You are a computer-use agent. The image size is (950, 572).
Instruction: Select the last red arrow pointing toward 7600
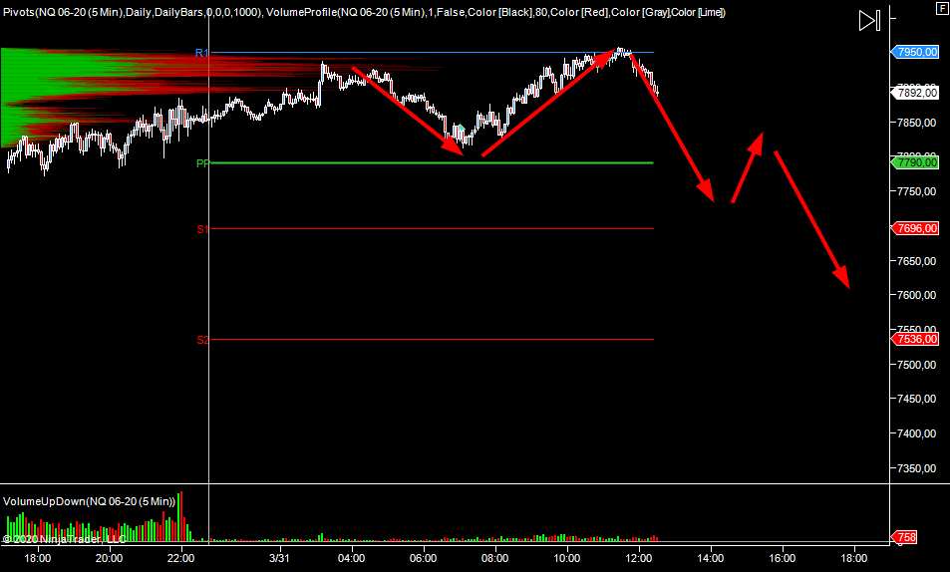click(811, 219)
